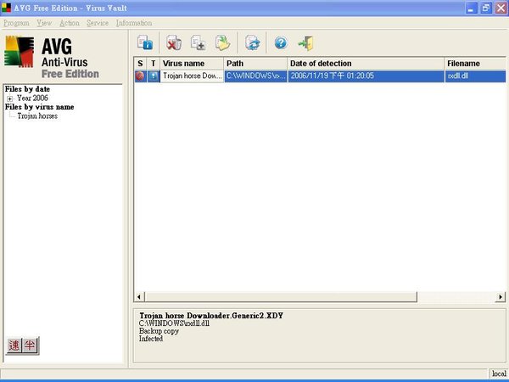Select the Trojan horse Dow... cell

[x=192, y=76]
